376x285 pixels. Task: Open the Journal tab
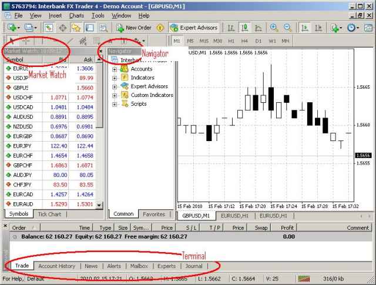coord(194,266)
